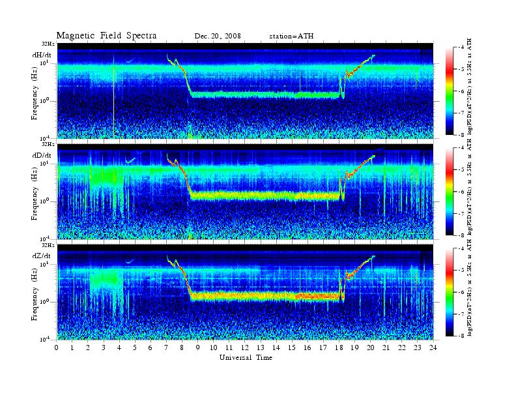The image size is (516, 399).
Task: Click the dH/dt panel label
Action: (x=42, y=55)
